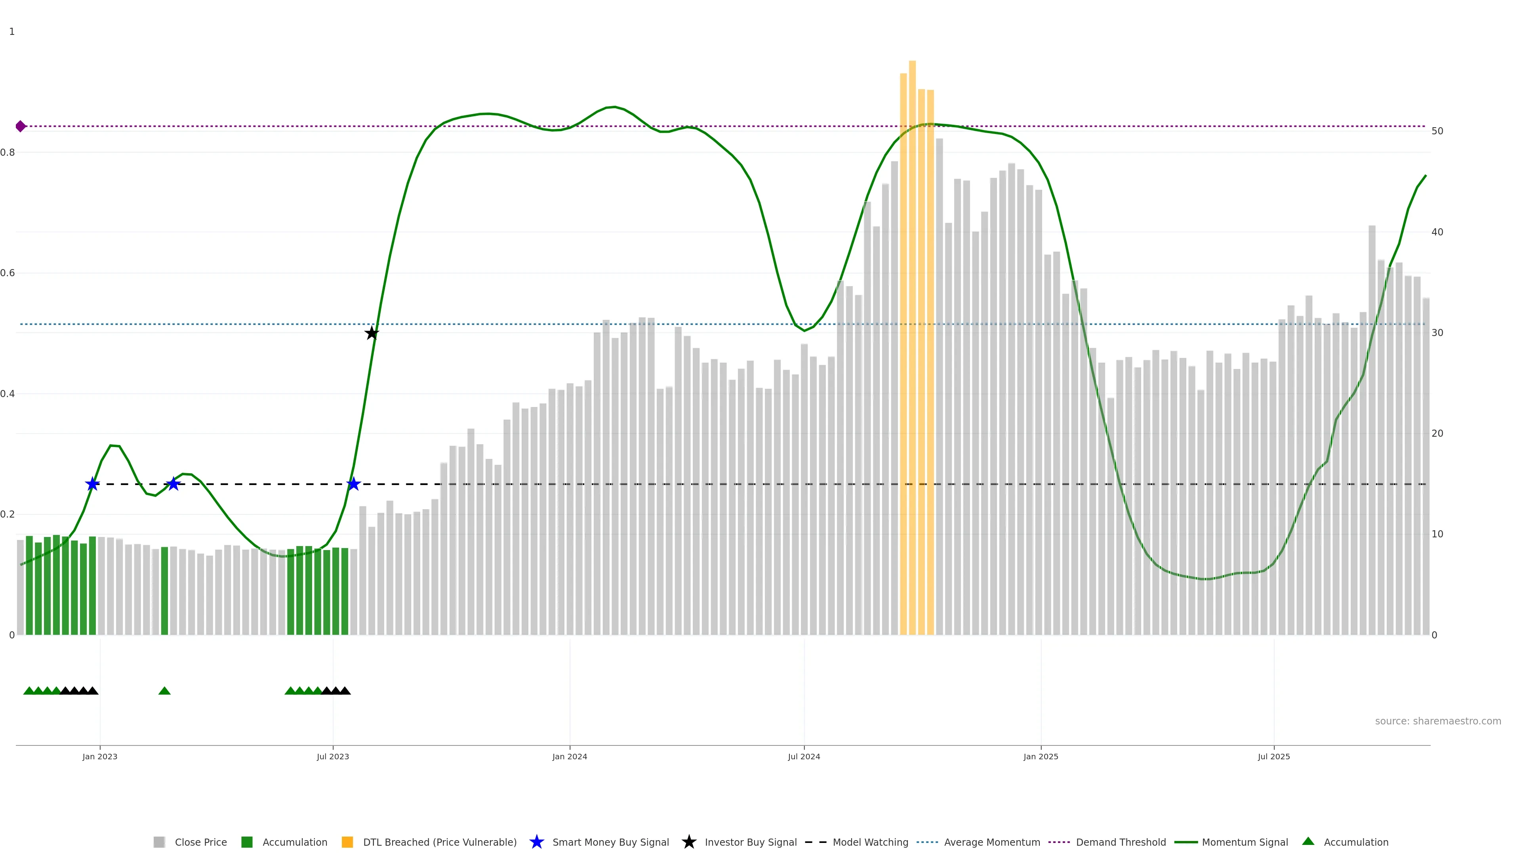Click the Jan 2024 axis label
This screenshot has height=856, width=1521.
[x=569, y=757]
